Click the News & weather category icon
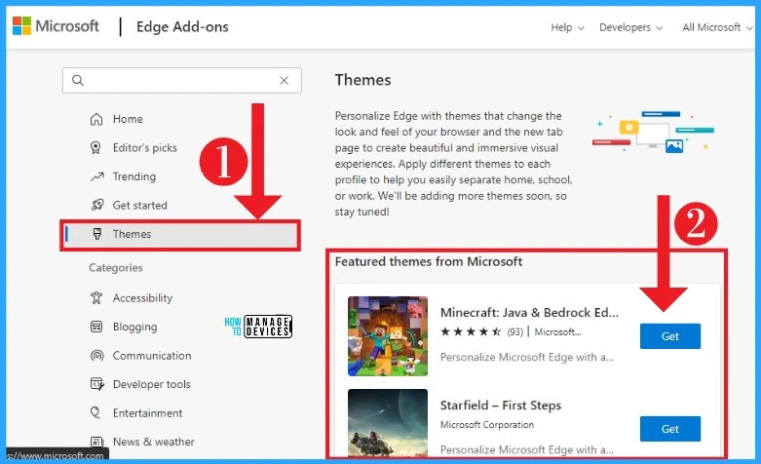 tap(96, 442)
